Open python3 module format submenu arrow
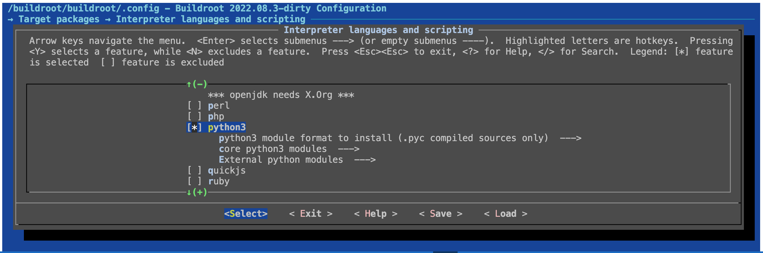 tap(570, 138)
